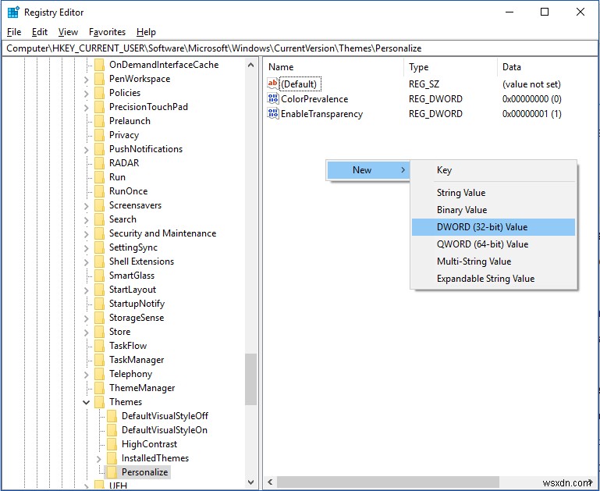This screenshot has width=600, height=491.
Task: Select the Prelaunch key
Action: point(130,121)
